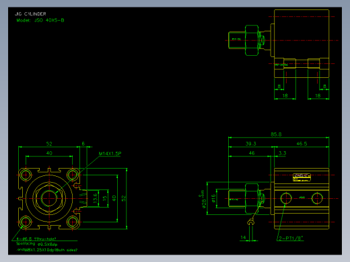Select the vertical 52 height dimension

[x=124, y=198]
